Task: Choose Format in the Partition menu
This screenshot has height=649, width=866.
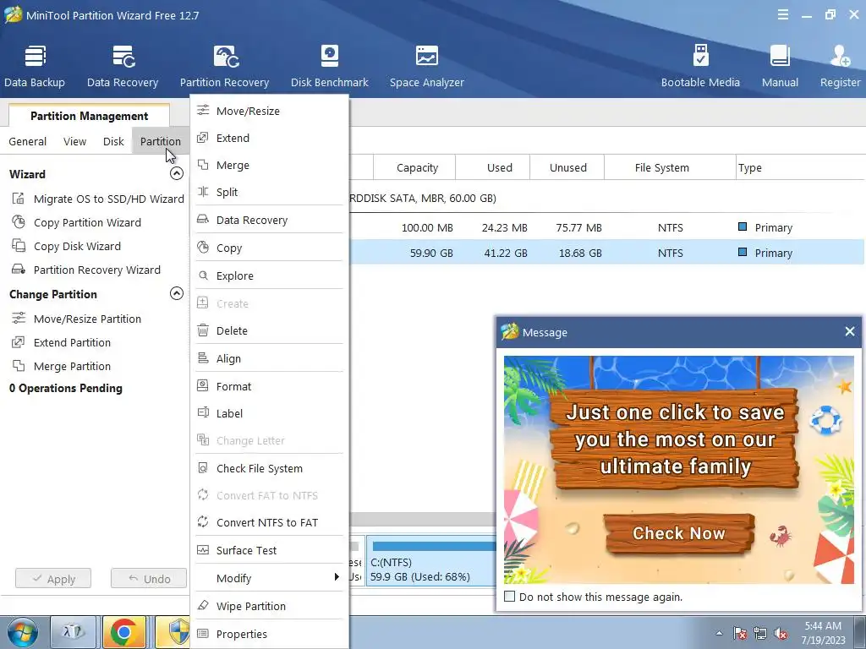Action: point(269,386)
